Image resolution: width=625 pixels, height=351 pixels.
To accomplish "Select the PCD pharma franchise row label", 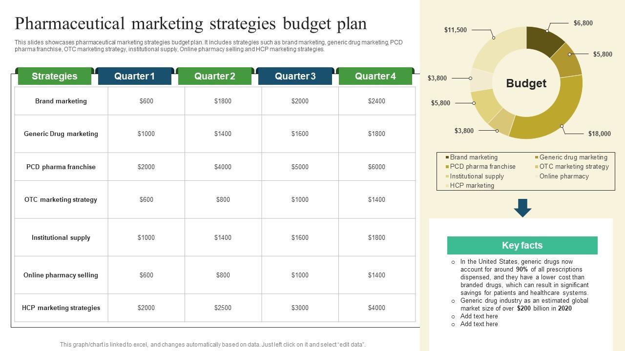I will 61,167.
